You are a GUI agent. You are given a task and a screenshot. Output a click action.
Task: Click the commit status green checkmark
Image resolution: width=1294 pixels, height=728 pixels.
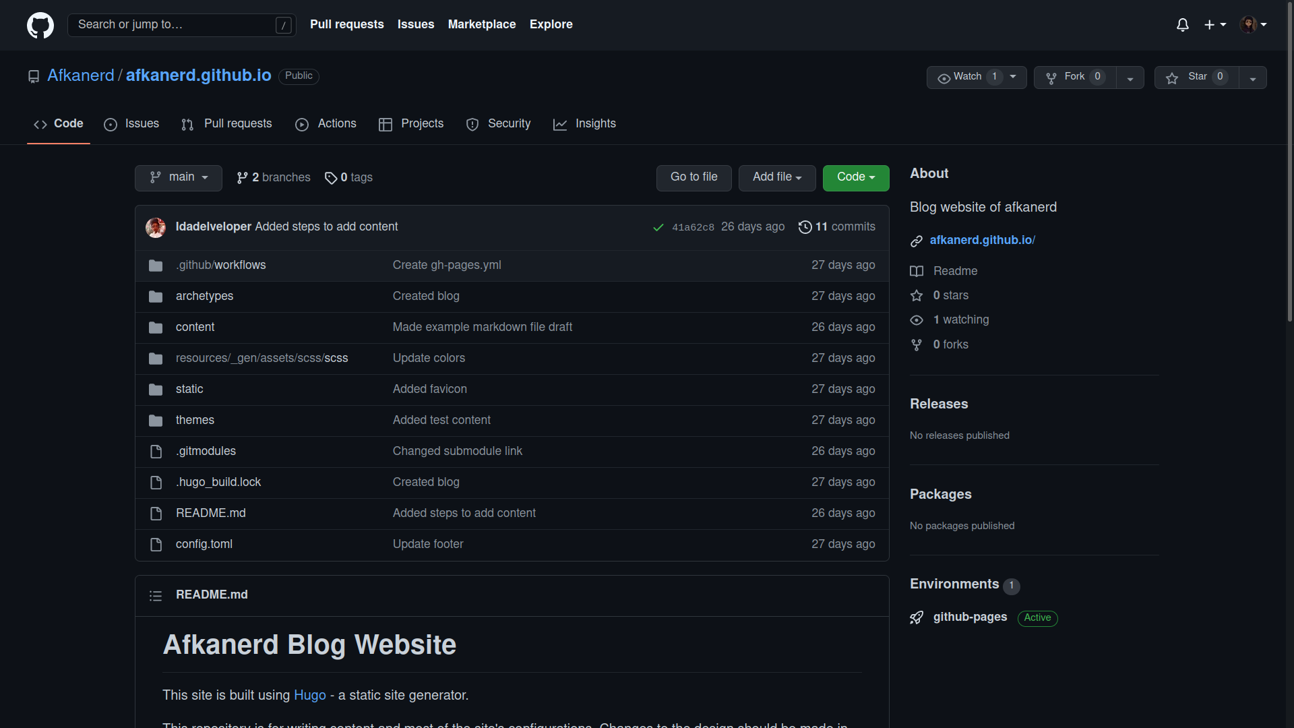658,228
